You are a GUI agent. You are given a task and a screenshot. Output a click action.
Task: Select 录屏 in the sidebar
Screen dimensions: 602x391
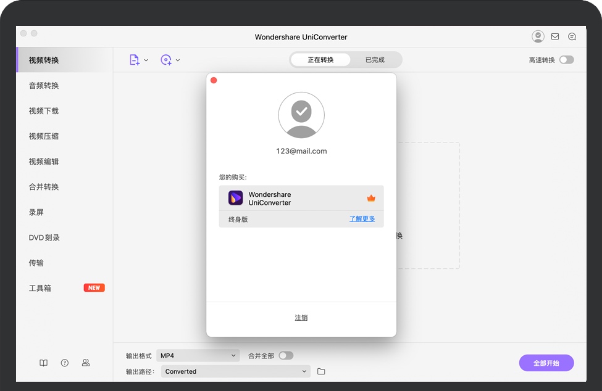[x=64, y=212]
